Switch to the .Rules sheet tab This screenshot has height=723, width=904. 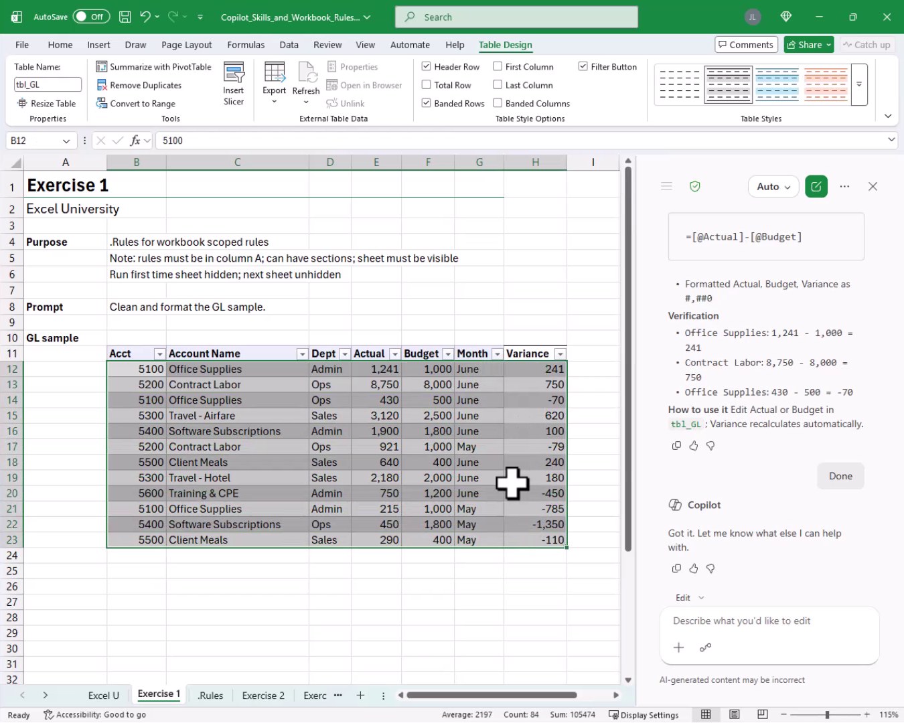point(210,696)
